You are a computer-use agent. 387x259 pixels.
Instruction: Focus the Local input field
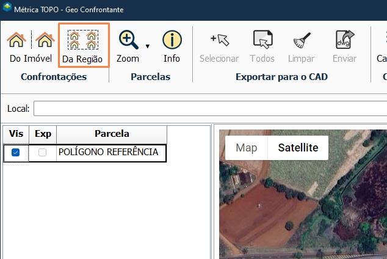click(x=210, y=108)
